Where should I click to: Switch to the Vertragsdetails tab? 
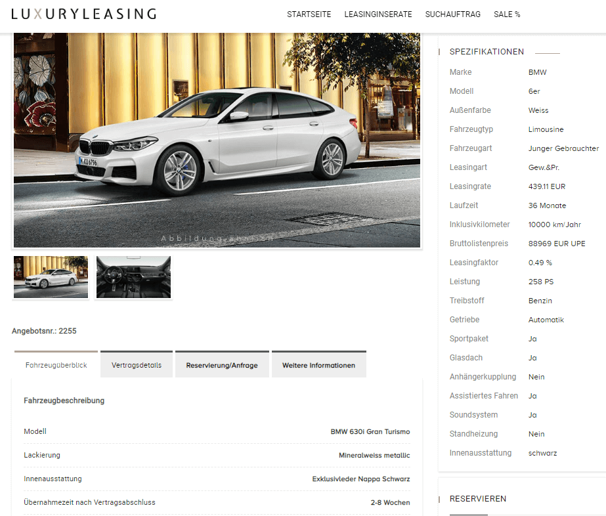137,364
